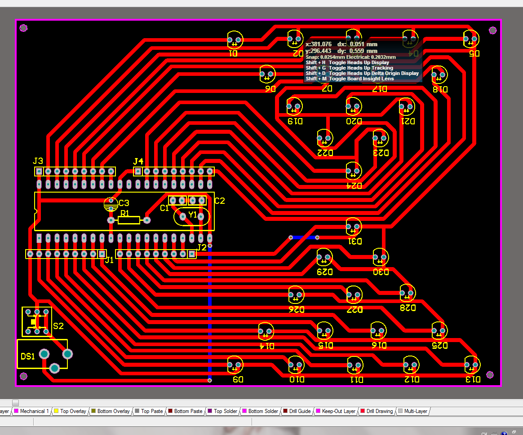Select LED footprint D13 on the board
The width and height of the screenshot is (523, 435).
472,365
